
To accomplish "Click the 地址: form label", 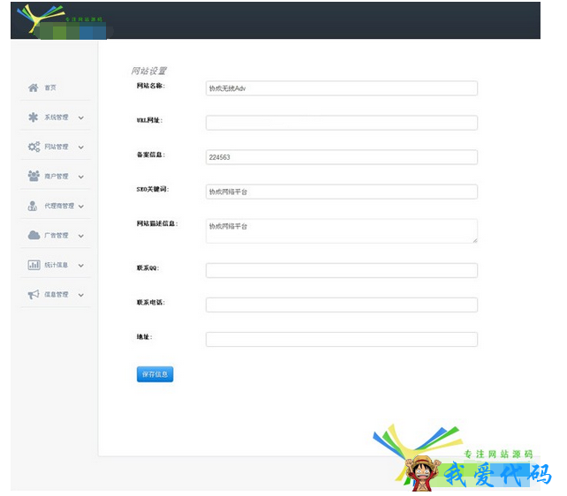I will click(144, 336).
